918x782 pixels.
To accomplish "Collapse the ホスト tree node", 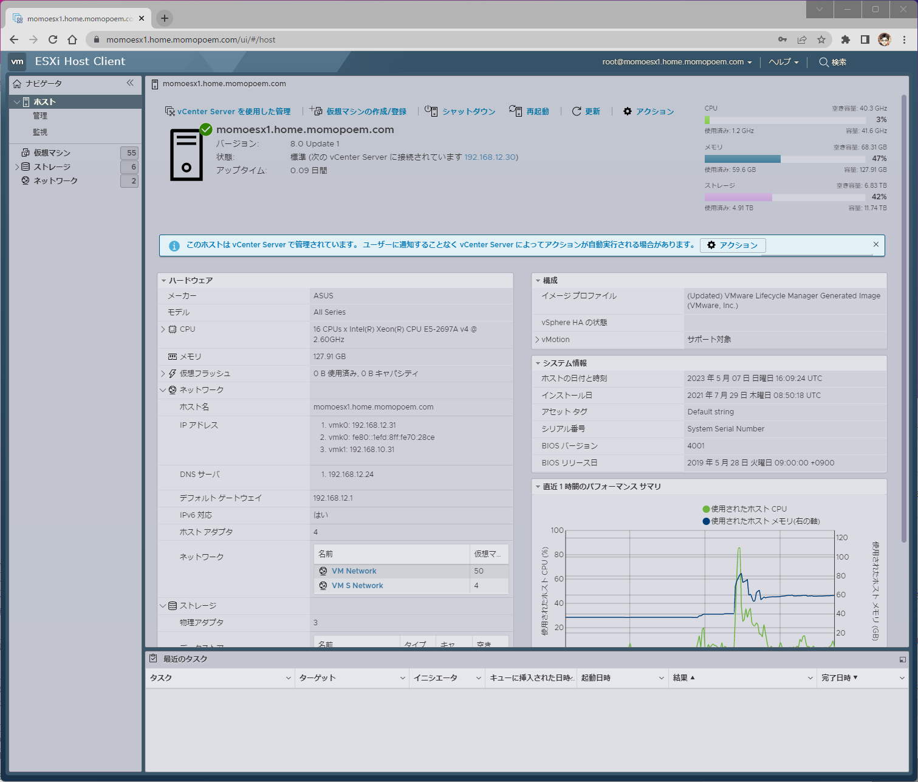I will coord(17,102).
